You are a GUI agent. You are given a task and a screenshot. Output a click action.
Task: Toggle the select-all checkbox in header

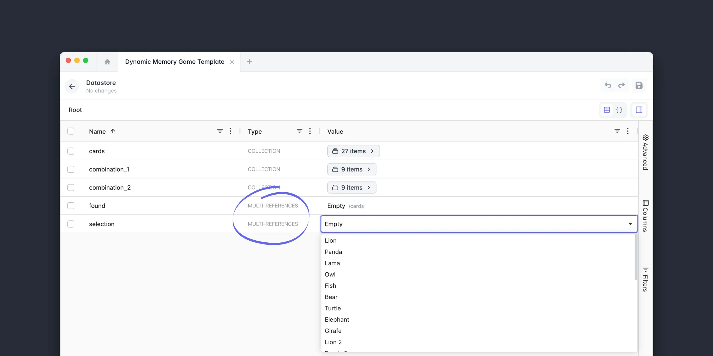pos(71,131)
